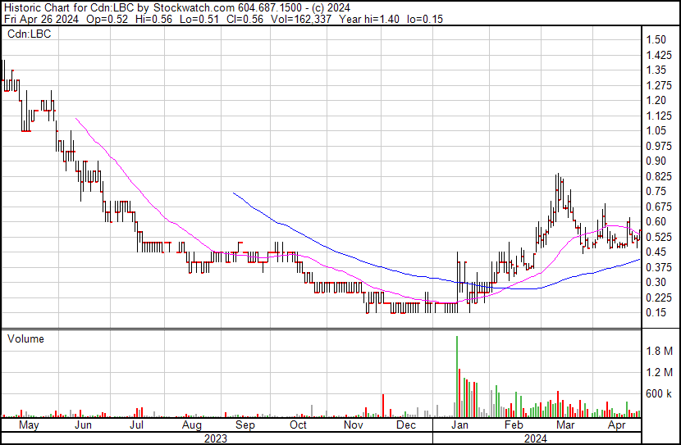This screenshot has height=445, width=681.
Task: Click the 'Op=0.52' open value
Action: pyautogui.click(x=107, y=19)
